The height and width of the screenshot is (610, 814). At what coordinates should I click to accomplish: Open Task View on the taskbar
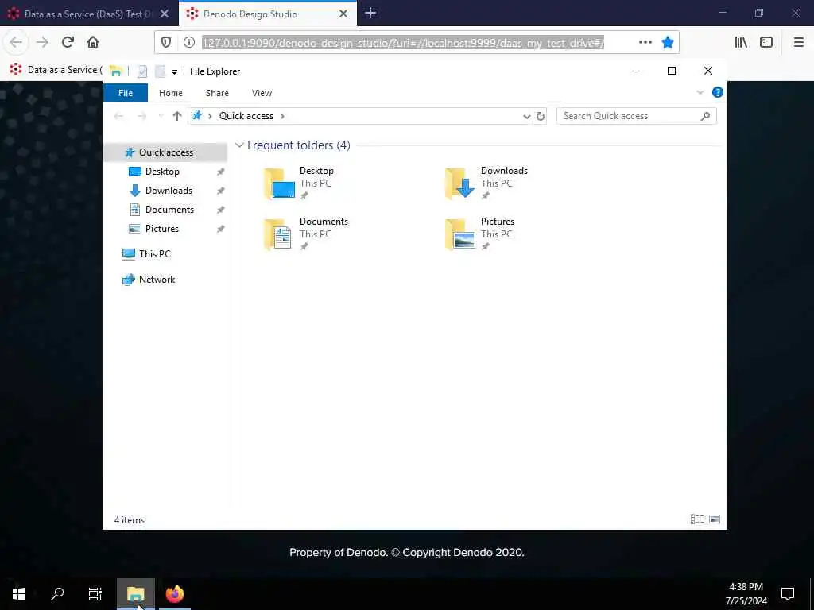pyautogui.click(x=95, y=594)
